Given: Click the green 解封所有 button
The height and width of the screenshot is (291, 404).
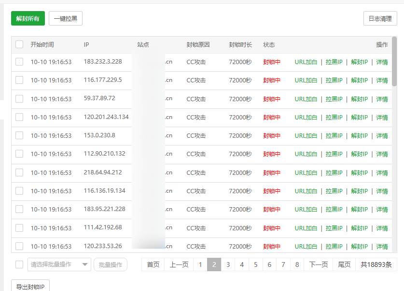Looking at the screenshot, I should click(x=28, y=18).
